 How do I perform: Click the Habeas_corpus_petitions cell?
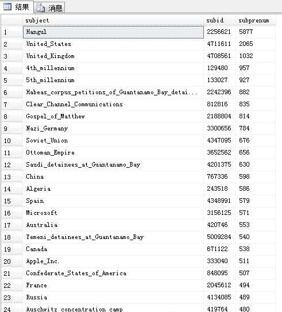113,93
